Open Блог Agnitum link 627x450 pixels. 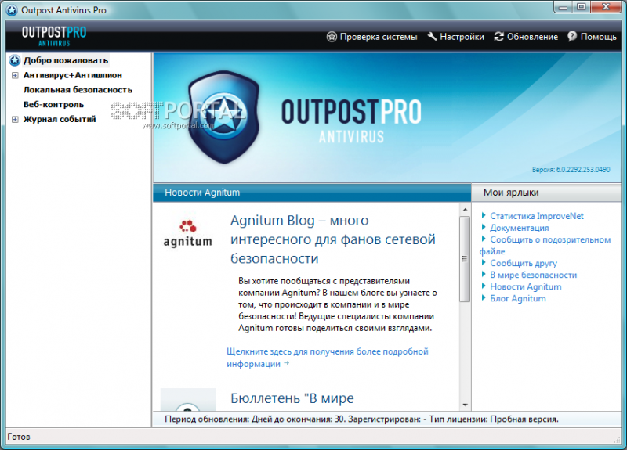(518, 298)
